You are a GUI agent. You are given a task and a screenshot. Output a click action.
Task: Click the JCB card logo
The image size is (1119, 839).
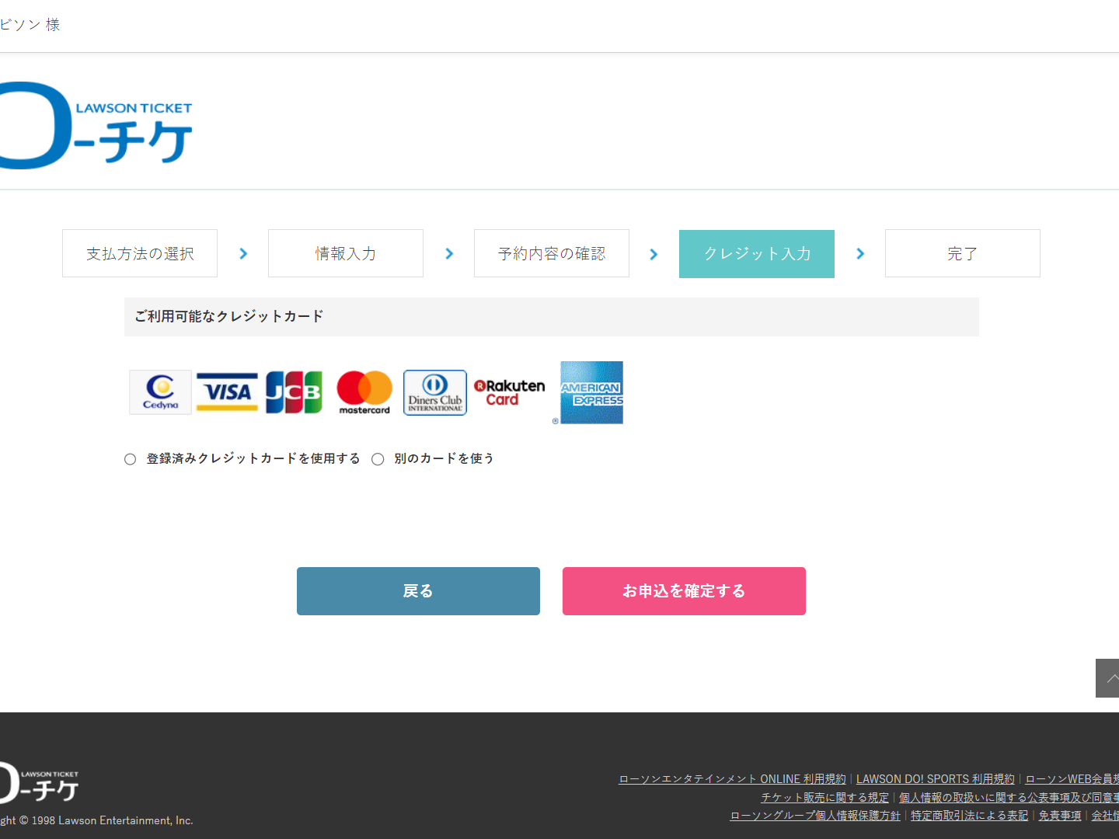tap(294, 392)
